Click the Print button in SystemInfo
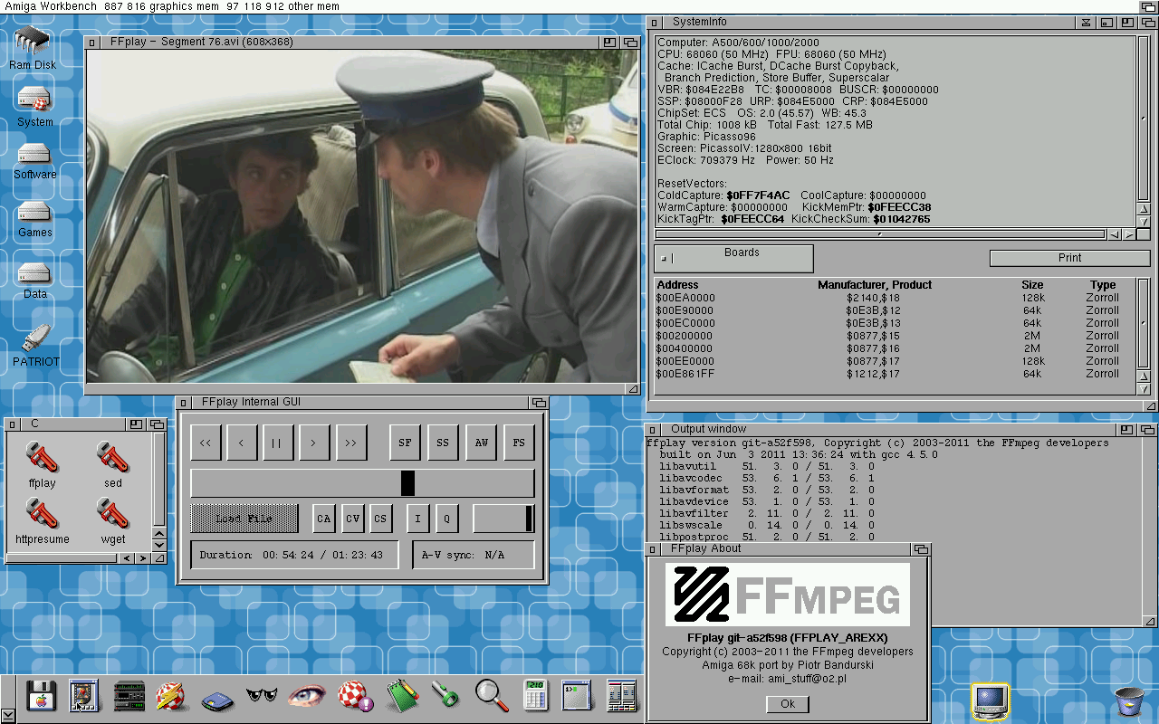Screen dimensions: 1159x724 coord(1069,258)
